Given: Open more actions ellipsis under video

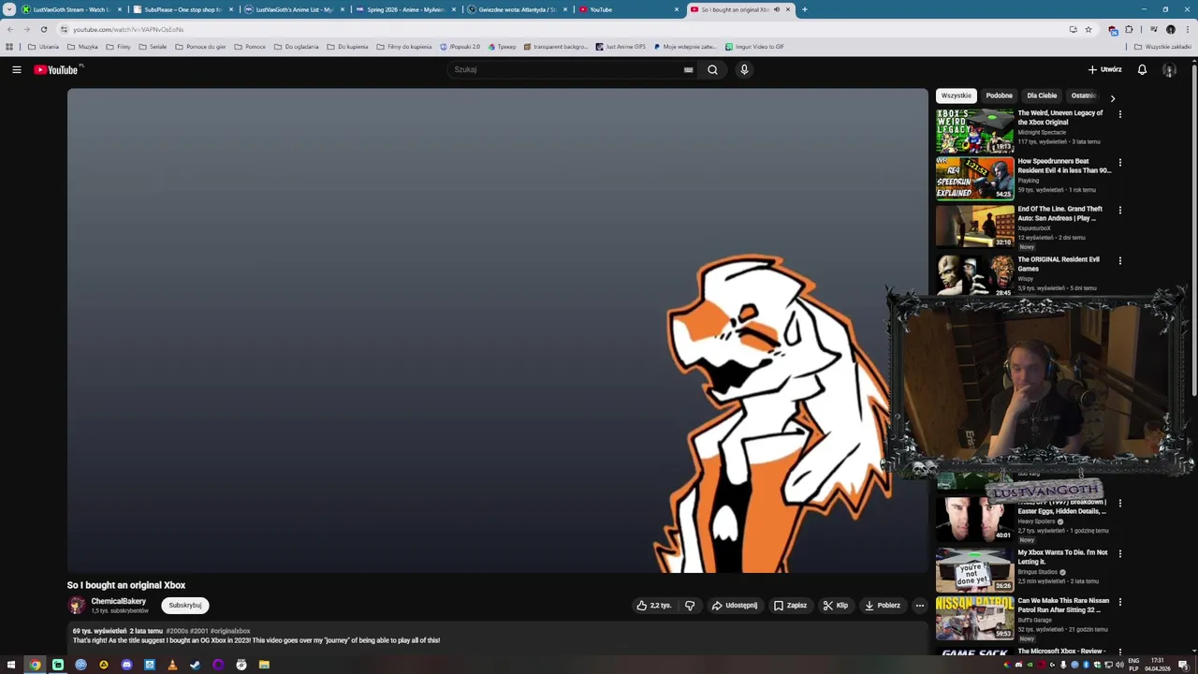Looking at the screenshot, I should [x=920, y=606].
